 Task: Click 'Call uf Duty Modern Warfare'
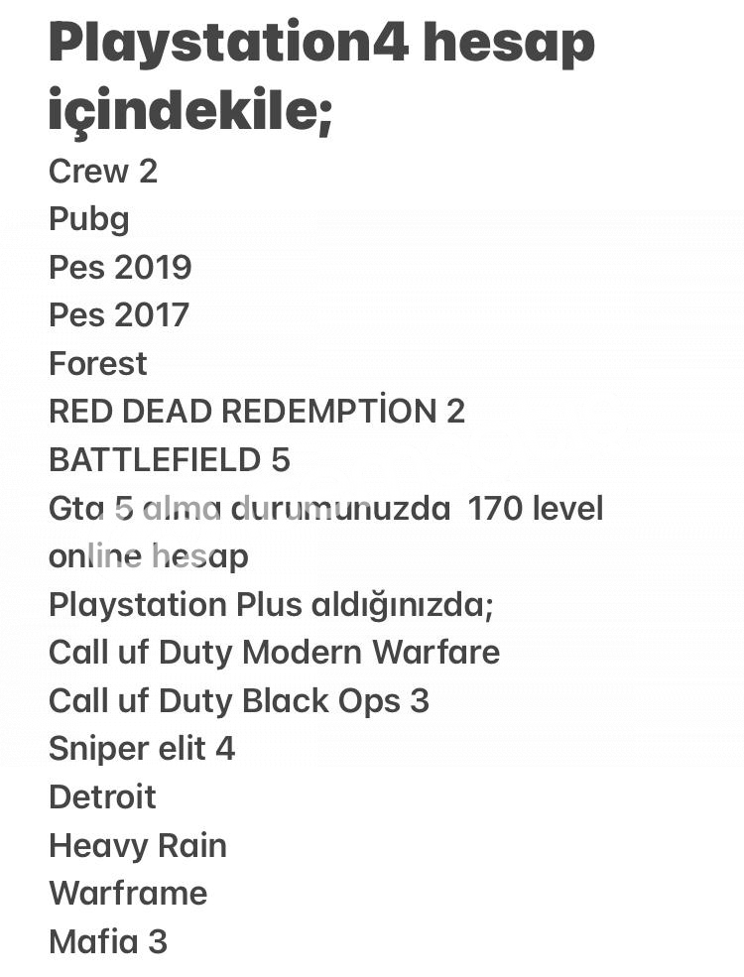point(274,653)
